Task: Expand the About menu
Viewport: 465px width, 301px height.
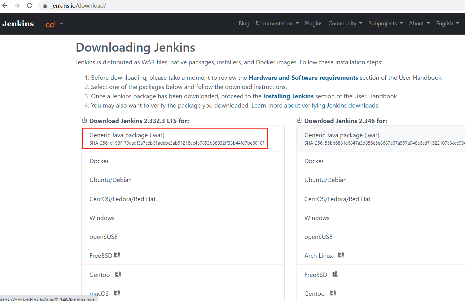Action: [x=419, y=23]
